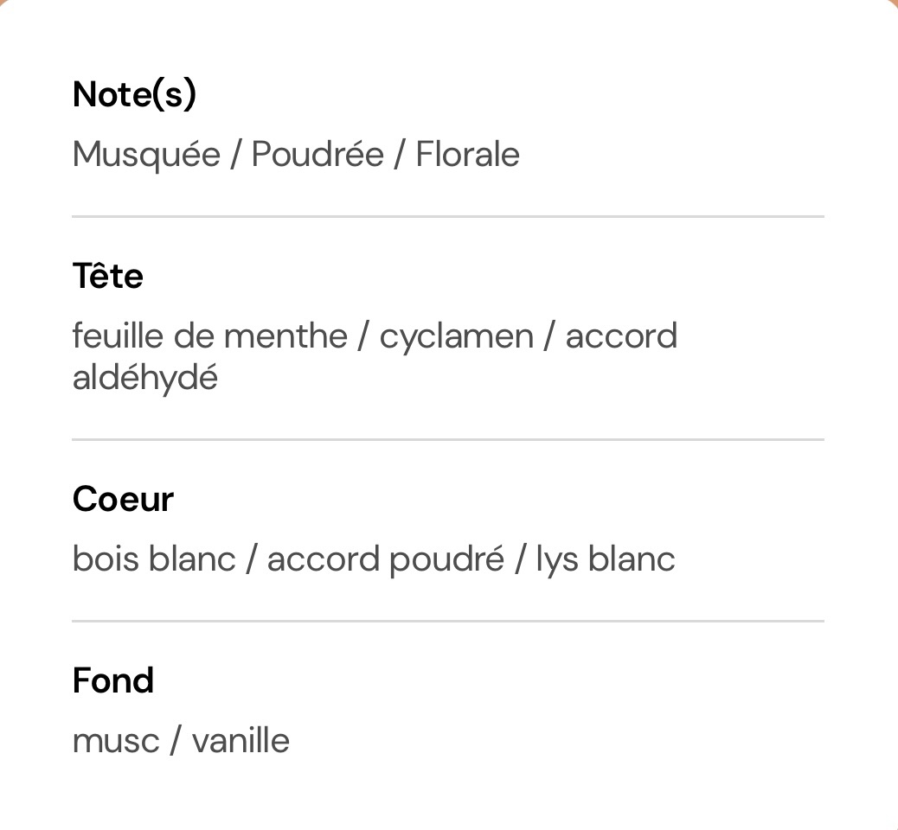The height and width of the screenshot is (830, 898).
Task: Select the Musquée note
Action: coord(146,155)
